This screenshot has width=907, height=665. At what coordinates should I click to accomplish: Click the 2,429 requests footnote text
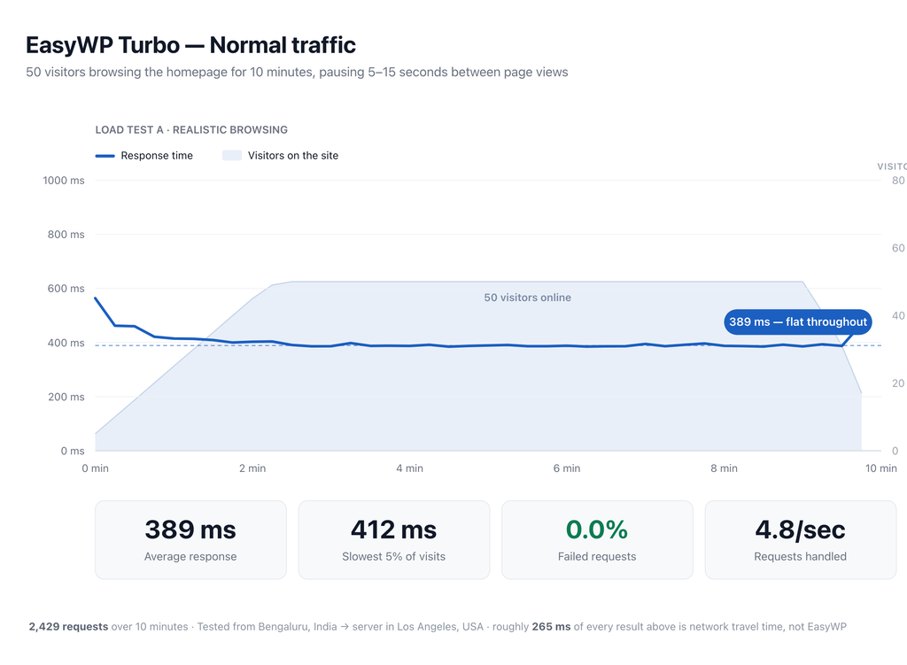(x=68, y=627)
